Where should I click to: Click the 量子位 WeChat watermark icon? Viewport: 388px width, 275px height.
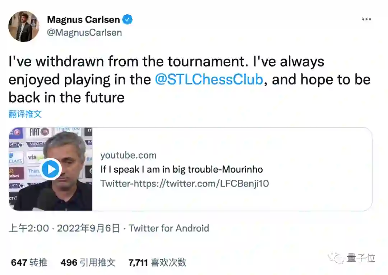338,257
